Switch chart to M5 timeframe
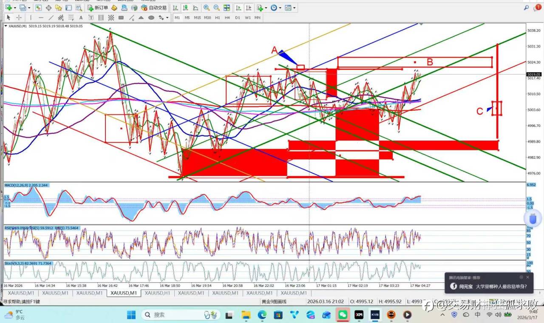This screenshot has width=544, height=323. pyautogui.click(x=187, y=17)
